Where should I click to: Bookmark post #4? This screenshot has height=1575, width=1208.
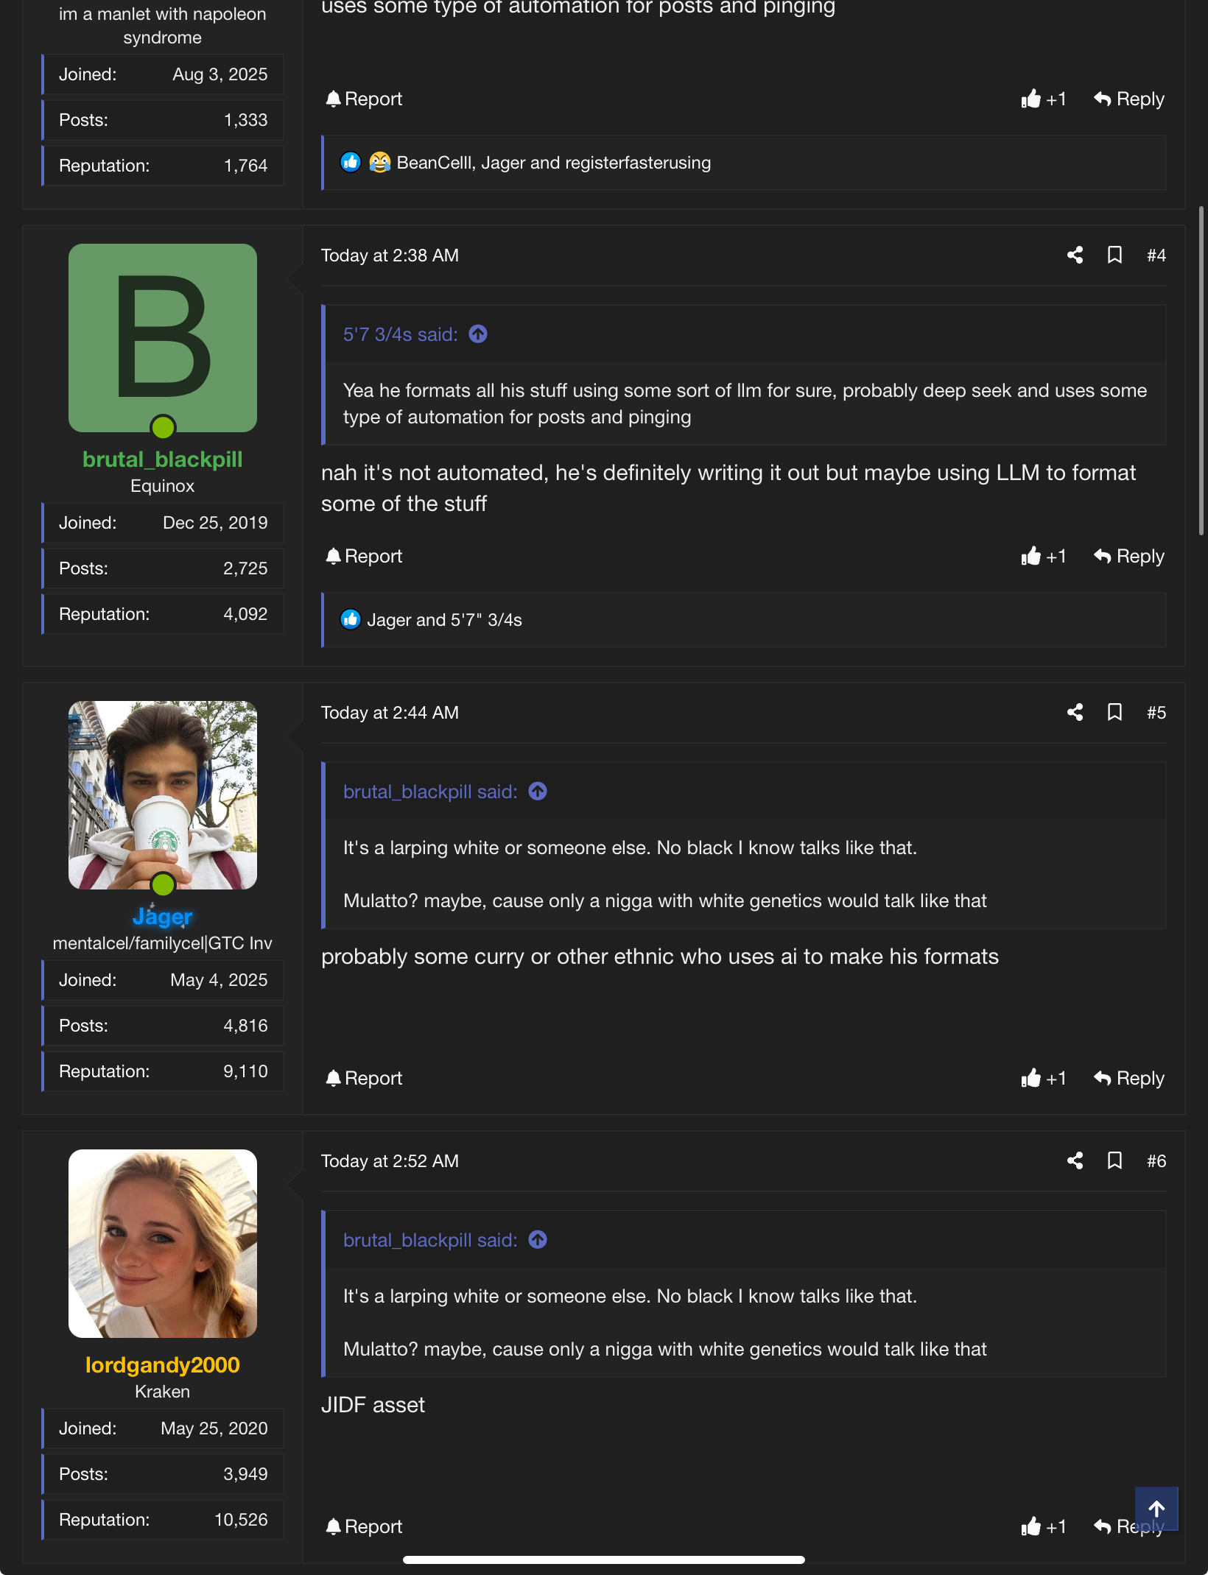tap(1114, 256)
